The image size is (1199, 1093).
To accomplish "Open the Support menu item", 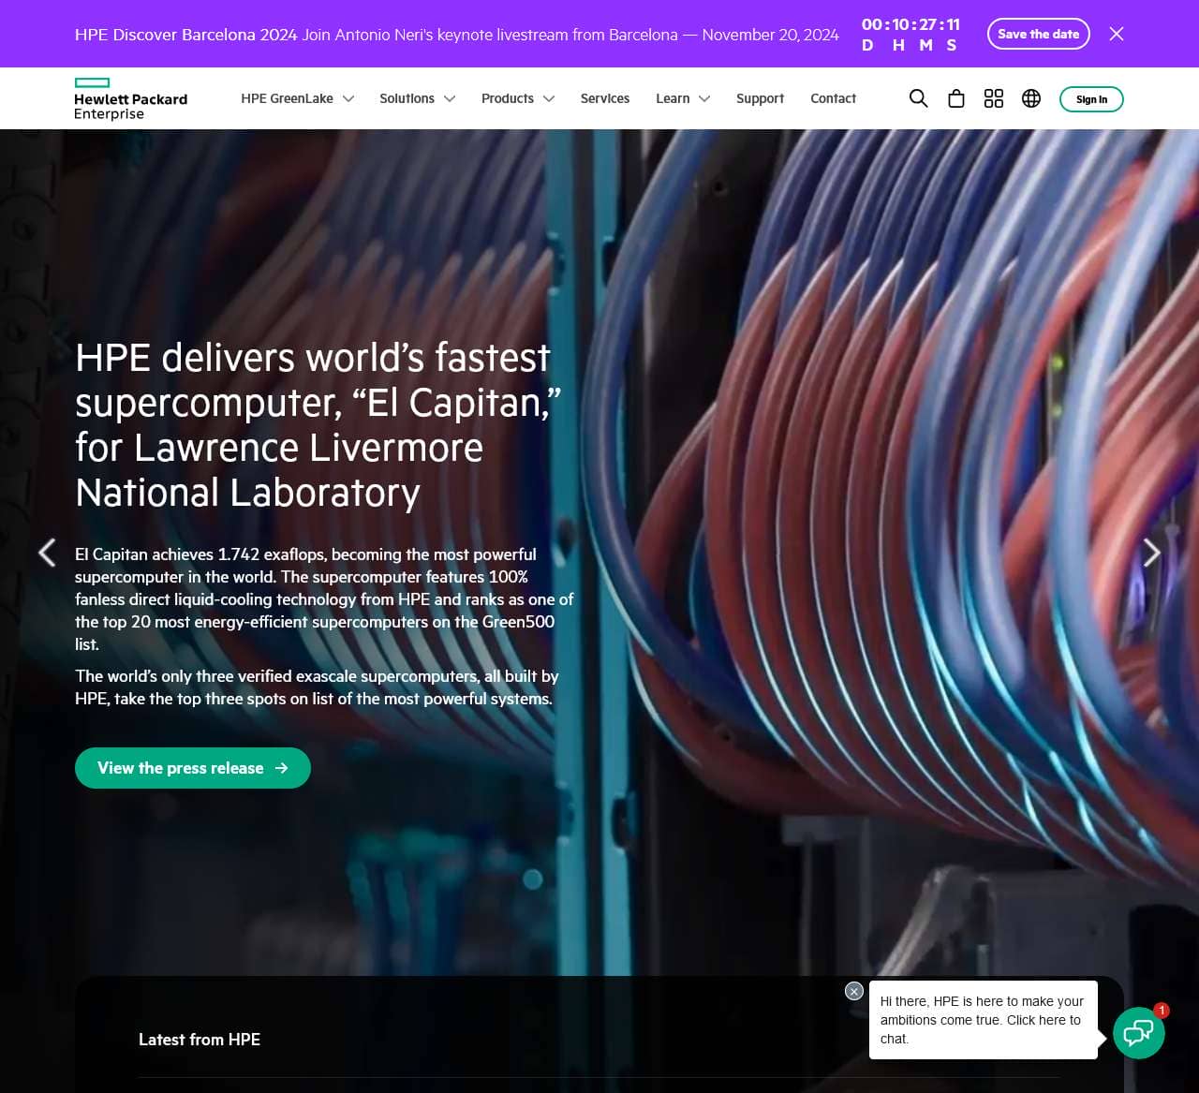I will point(760,98).
